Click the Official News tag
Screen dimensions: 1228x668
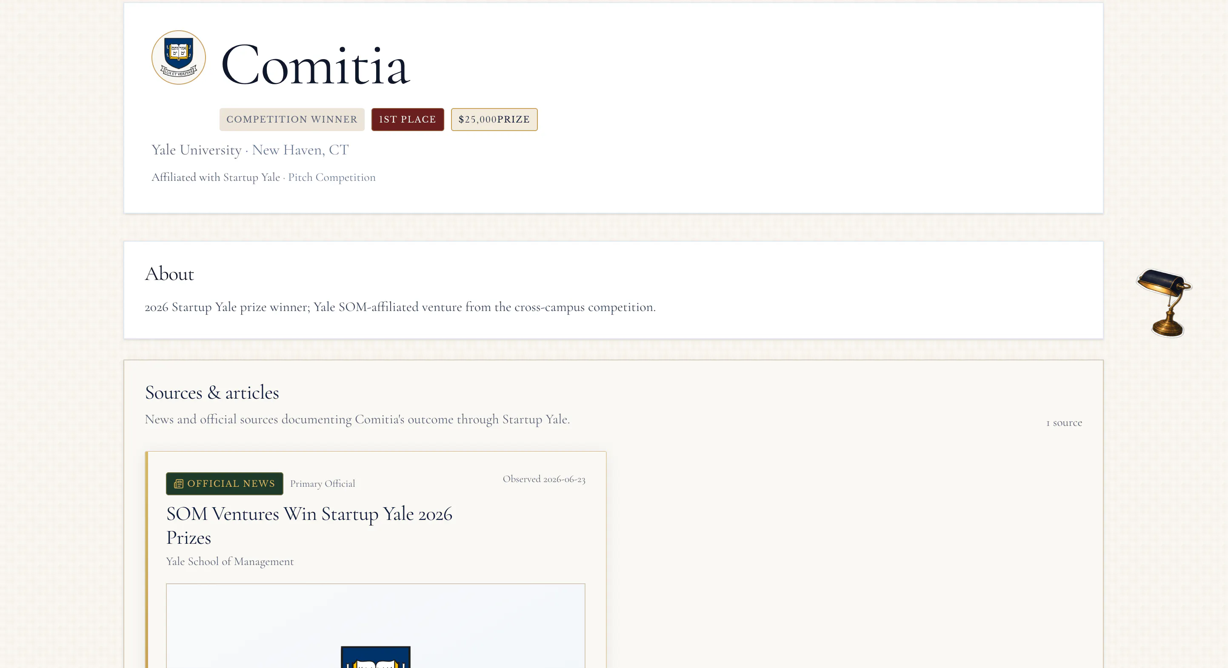225,484
